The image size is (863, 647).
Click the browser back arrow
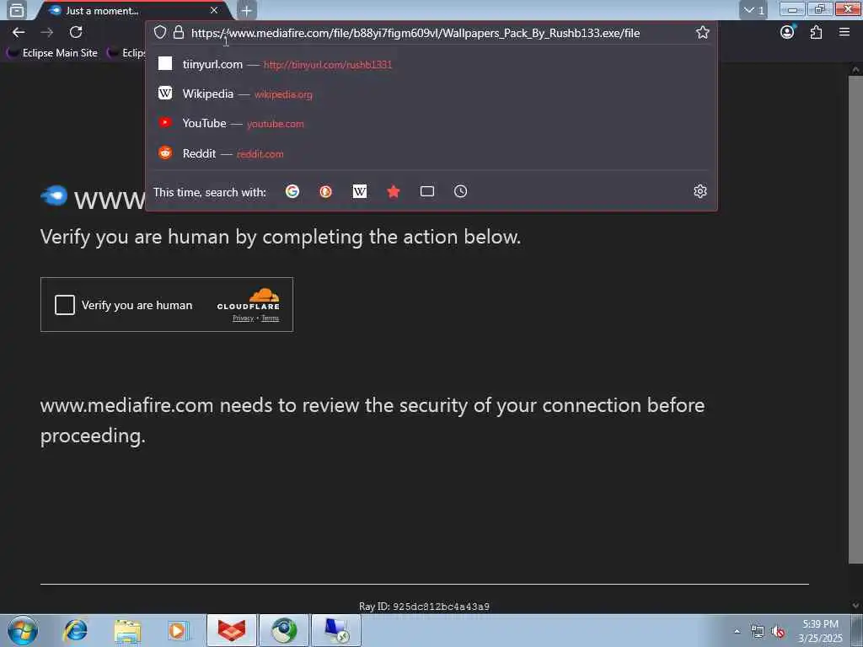[19, 33]
